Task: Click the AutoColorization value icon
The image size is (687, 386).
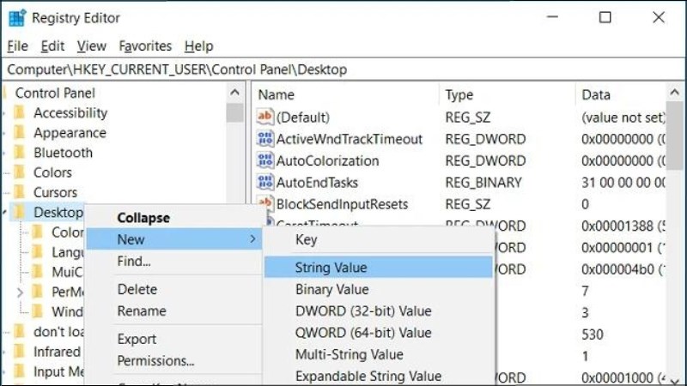Action: pos(265,160)
